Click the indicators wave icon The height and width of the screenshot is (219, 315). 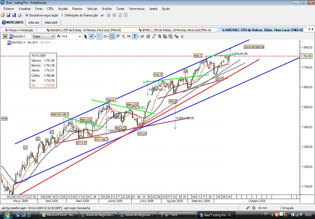105,36
